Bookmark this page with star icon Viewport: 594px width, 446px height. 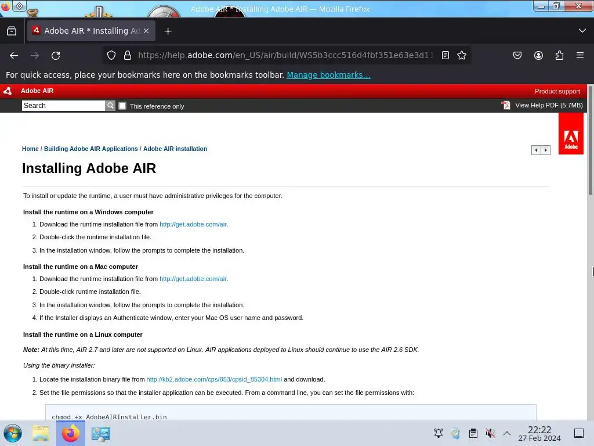[x=461, y=55]
